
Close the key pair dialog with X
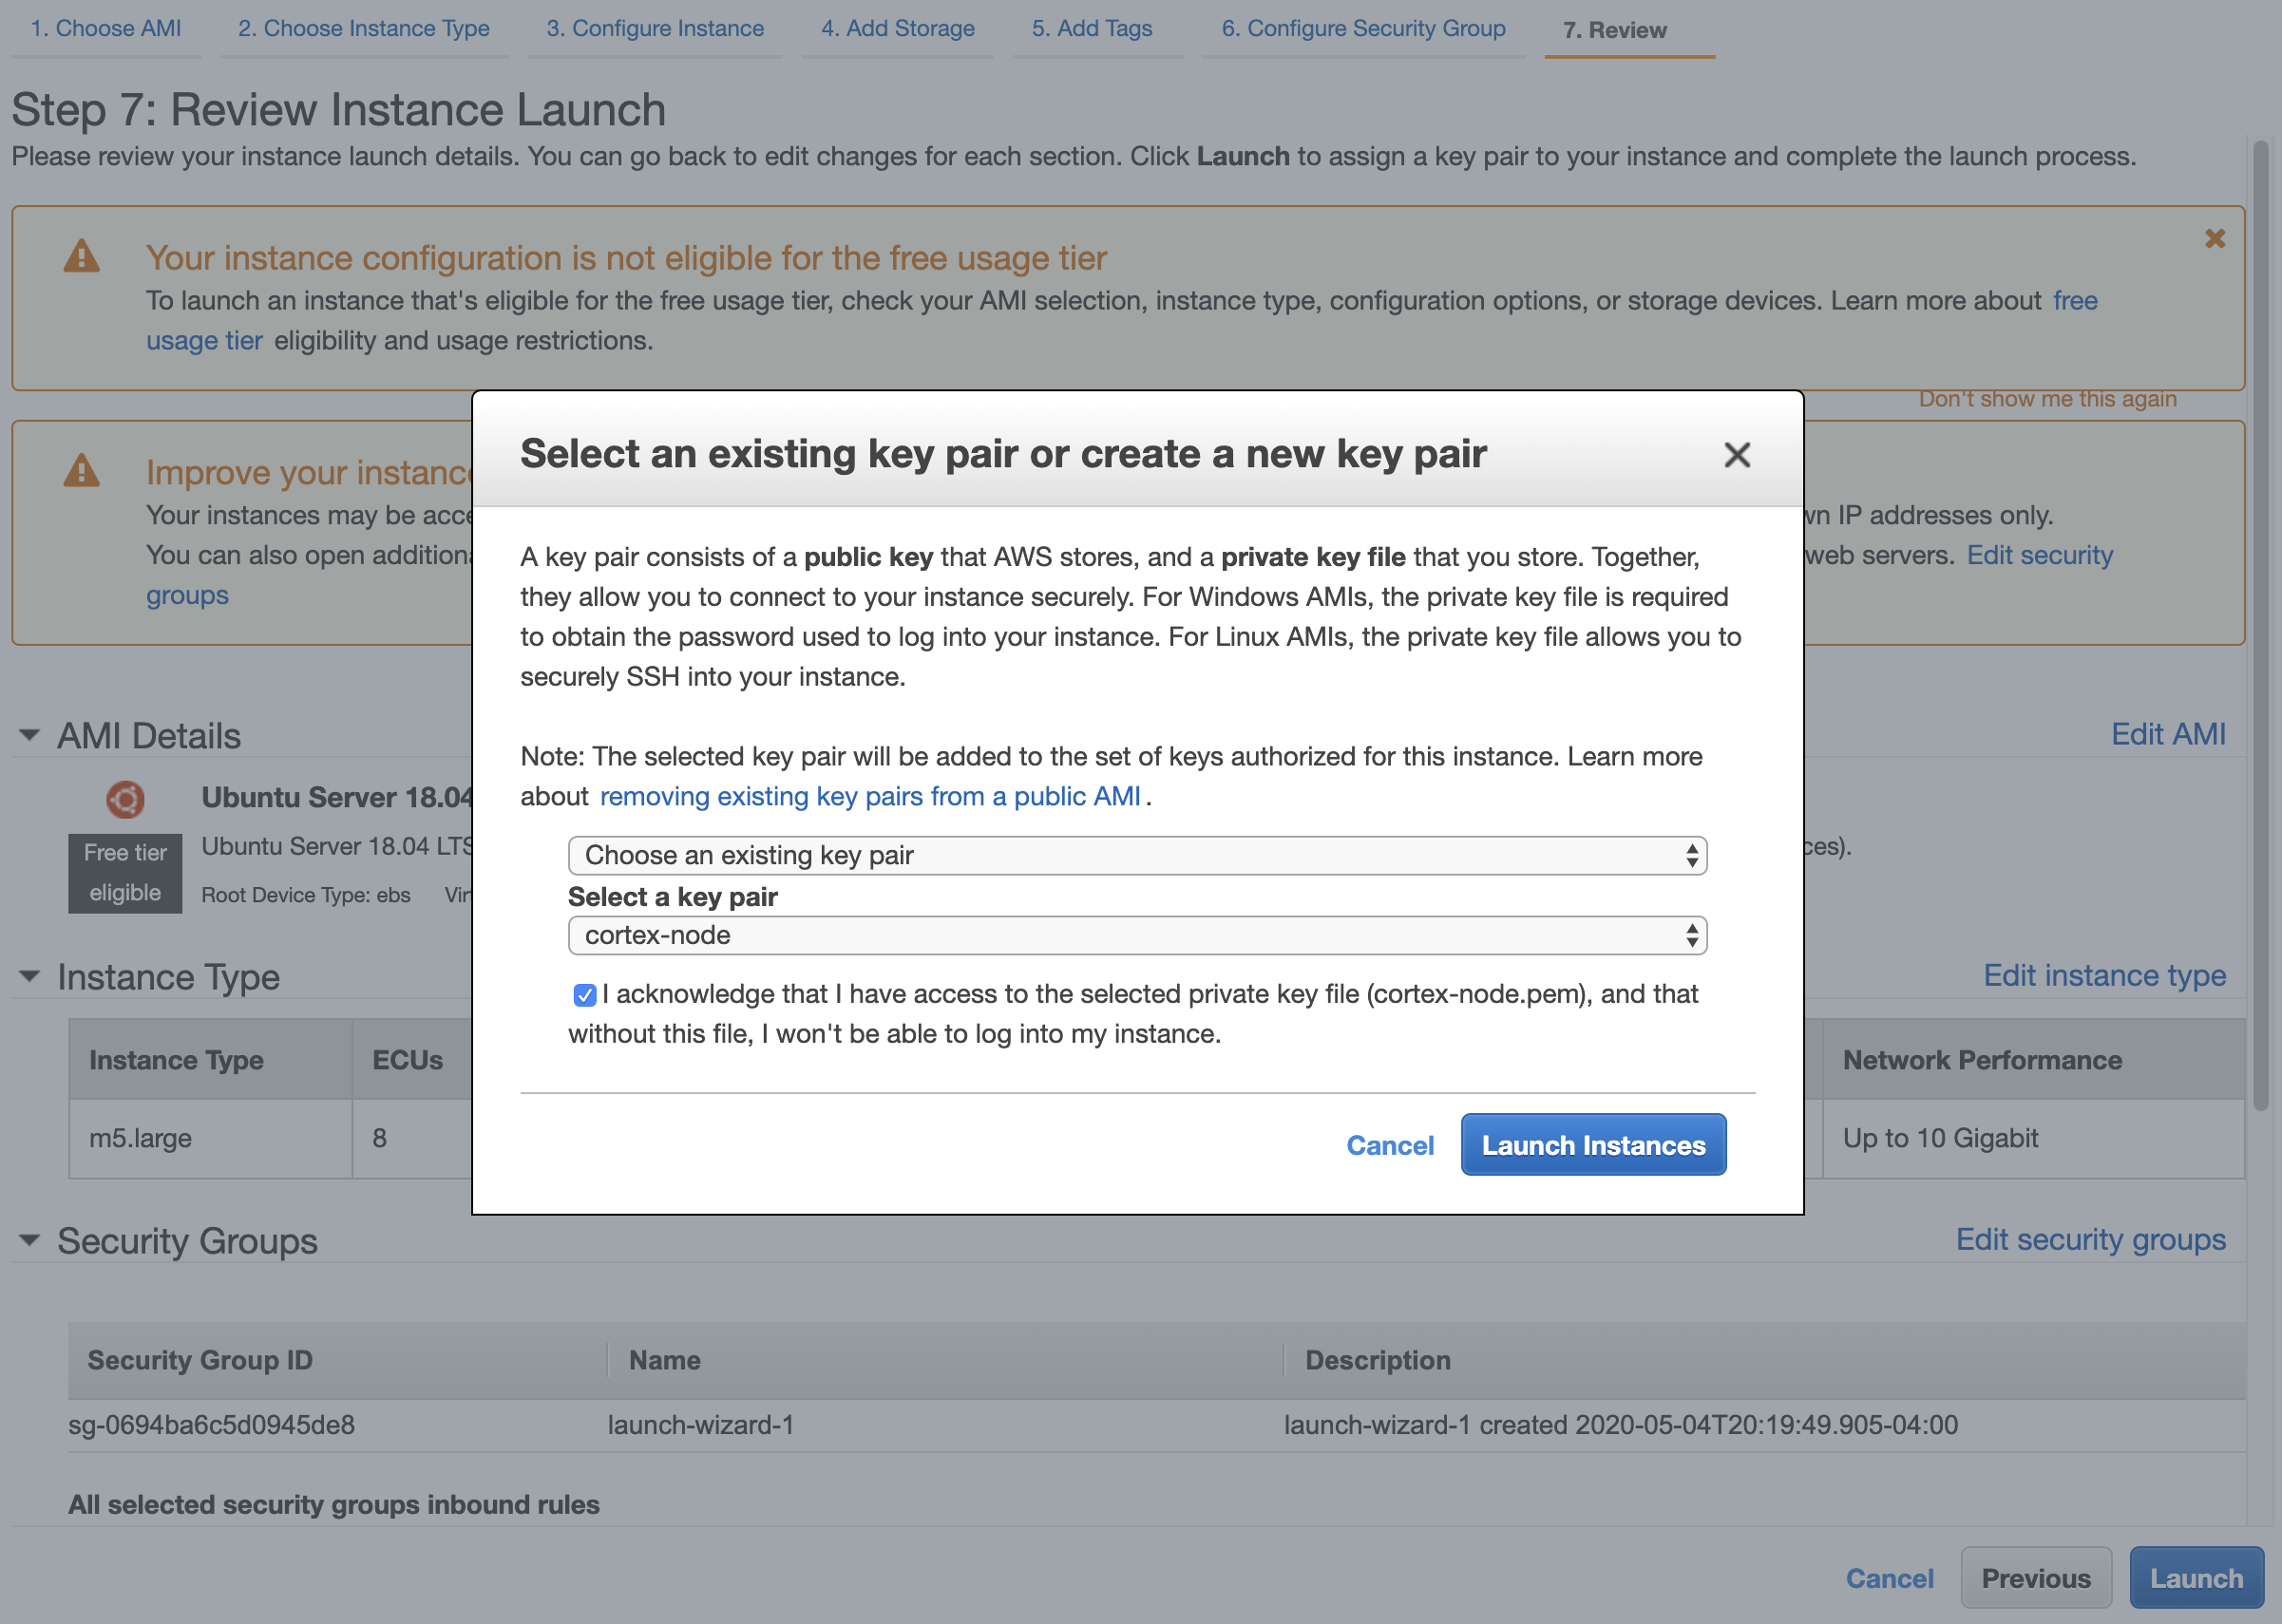[x=1737, y=455]
